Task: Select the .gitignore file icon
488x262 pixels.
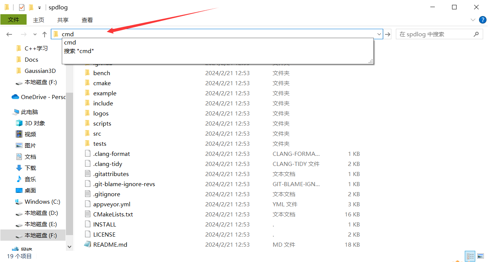Action: pos(87,194)
